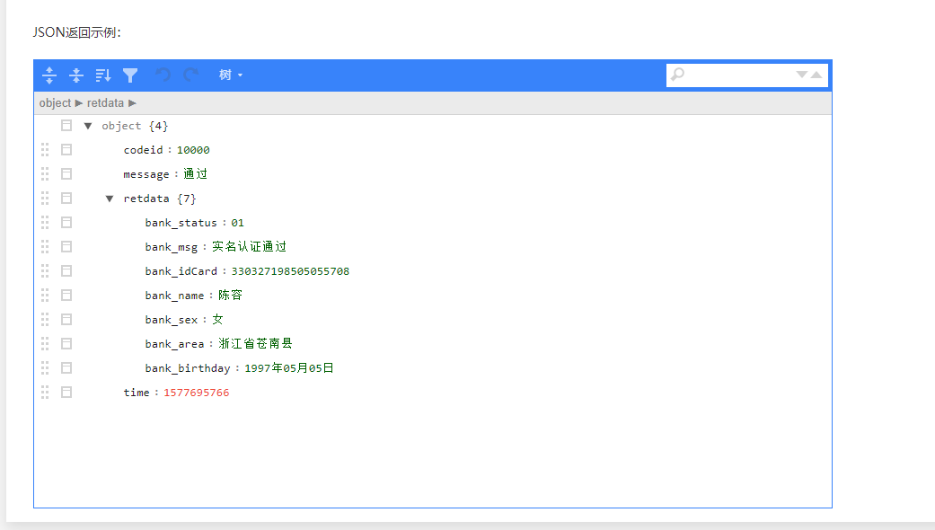
Task: Click the bank_idCard field name
Action: (181, 271)
